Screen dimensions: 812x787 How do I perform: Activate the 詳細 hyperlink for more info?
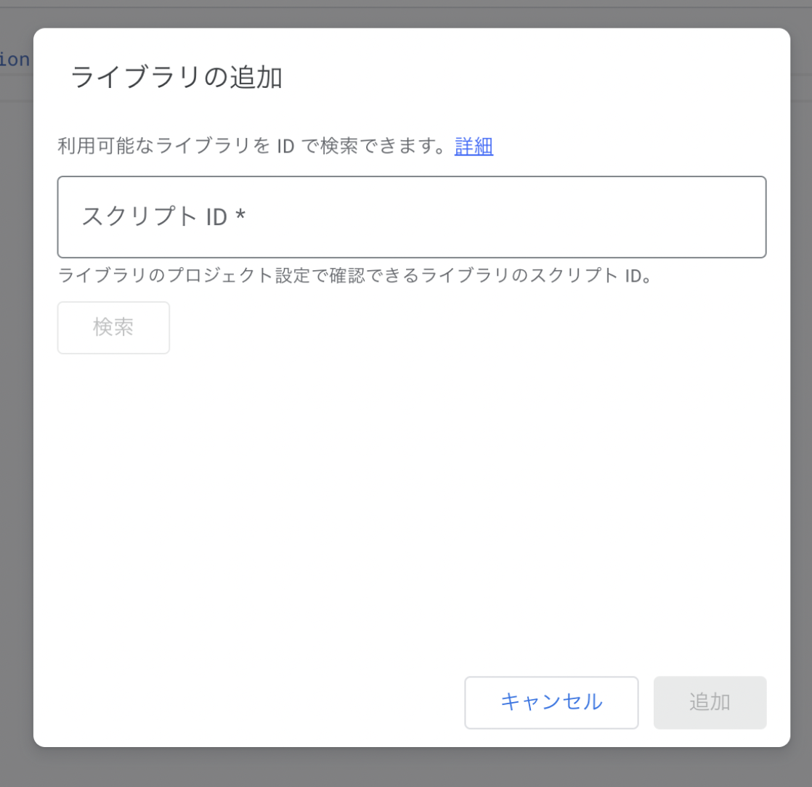(x=473, y=146)
